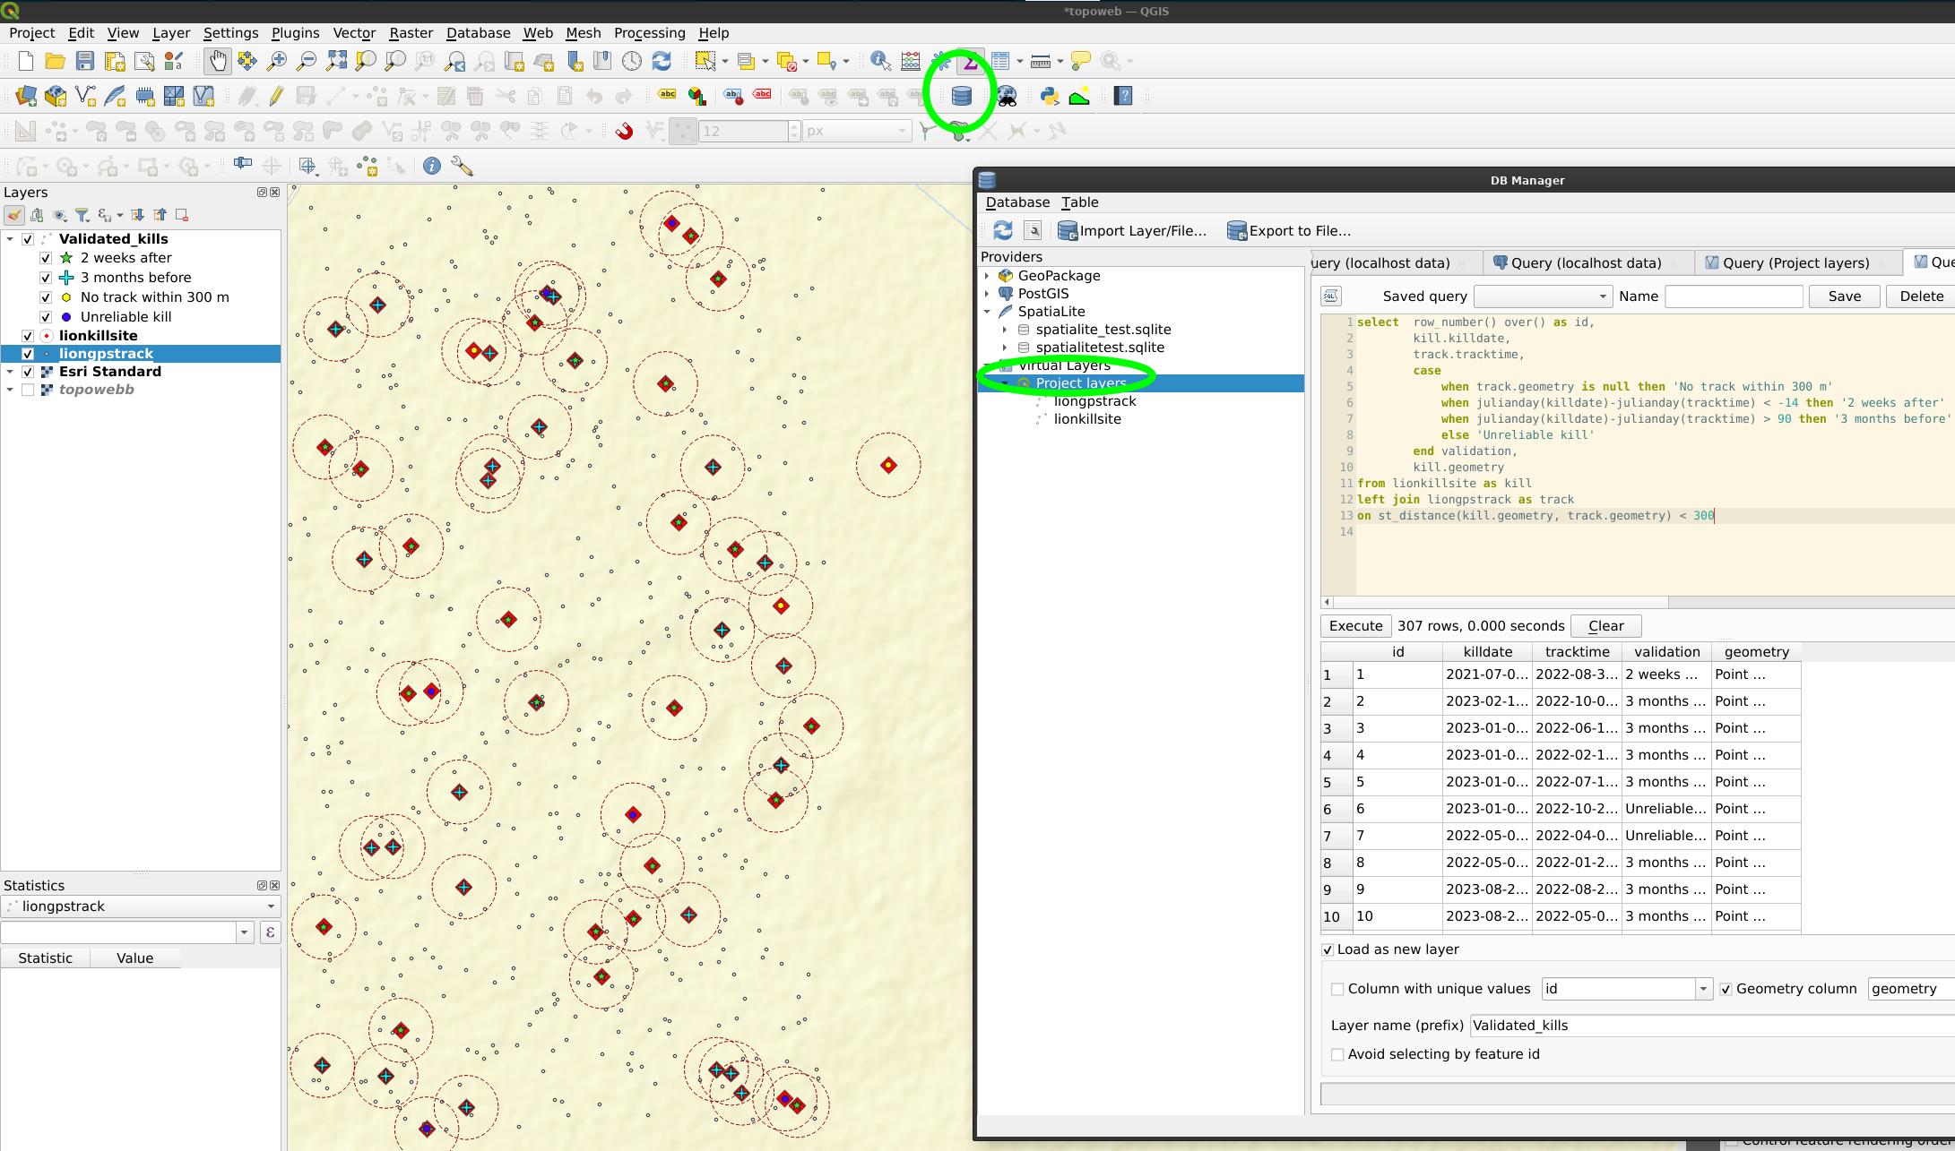Image resolution: width=1955 pixels, height=1151 pixels.
Task: Select Project layers query tab
Action: tap(1786, 261)
